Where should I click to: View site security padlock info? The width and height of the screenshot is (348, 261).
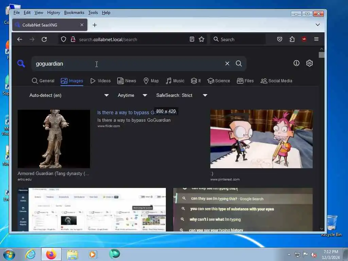pos(73,39)
